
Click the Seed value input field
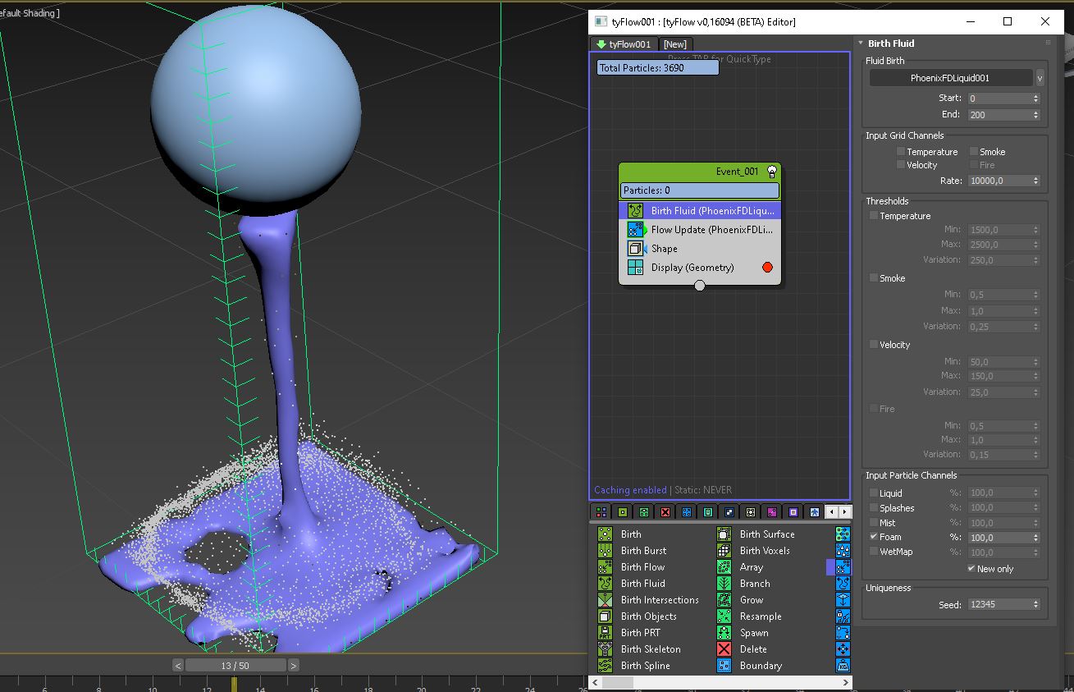[998, 605]
